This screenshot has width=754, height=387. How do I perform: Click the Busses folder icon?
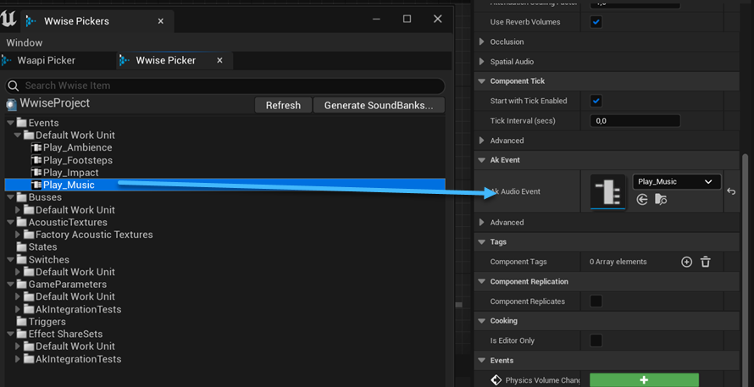[x=22, y=197]
